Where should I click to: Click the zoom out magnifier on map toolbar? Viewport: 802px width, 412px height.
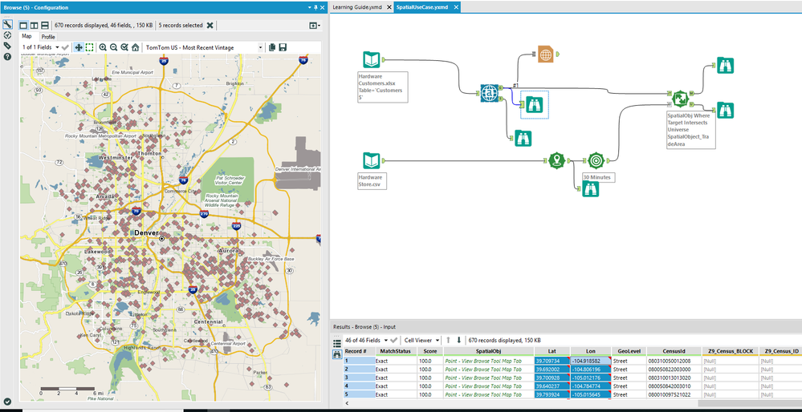click(x=113, y=47)
